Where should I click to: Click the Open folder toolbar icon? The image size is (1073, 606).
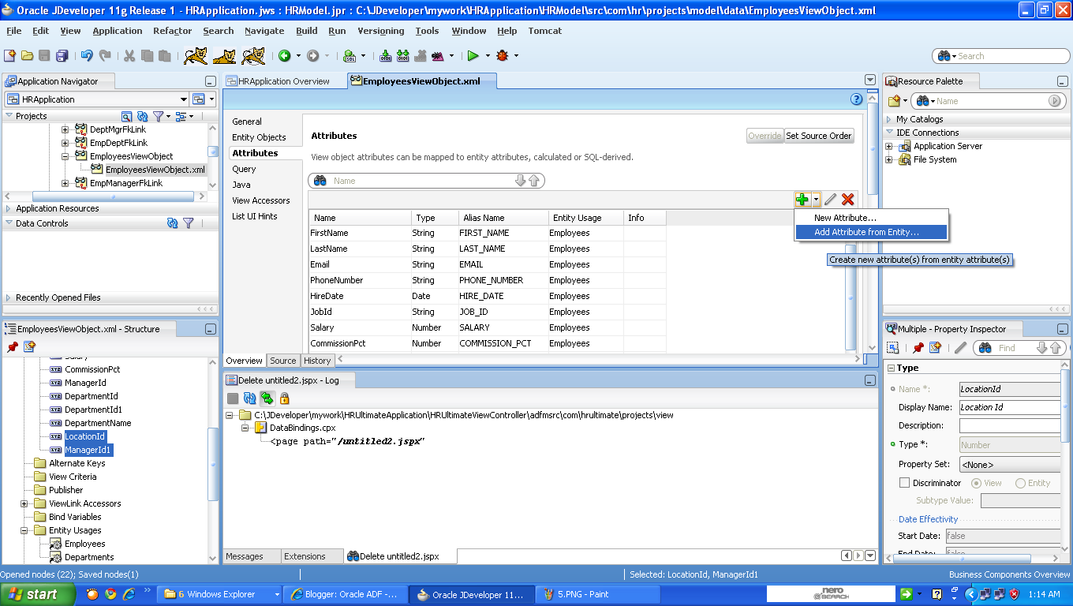tap(28, 56)
